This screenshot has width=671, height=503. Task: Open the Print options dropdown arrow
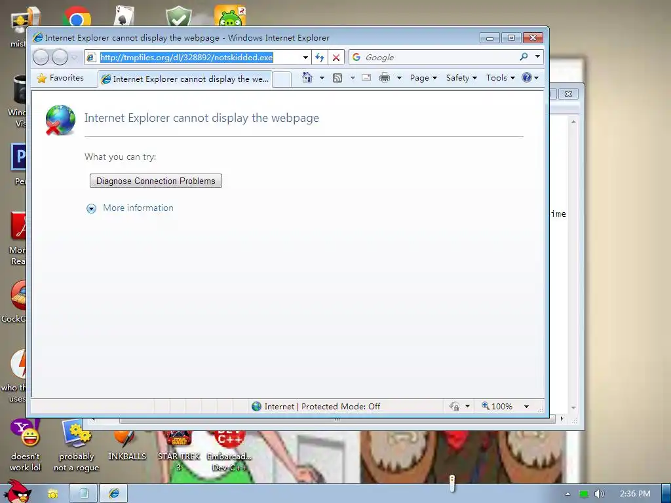pyautogui.click(x=399, y=78)
